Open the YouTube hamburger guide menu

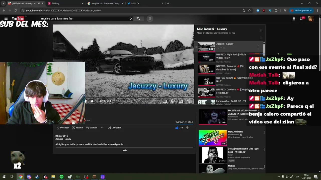6,19
